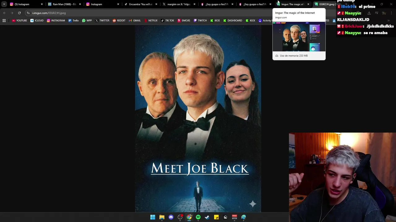Open the TIK TOK bookmark
The height and width of the screenshot is (222, 396).
[167, 20]
